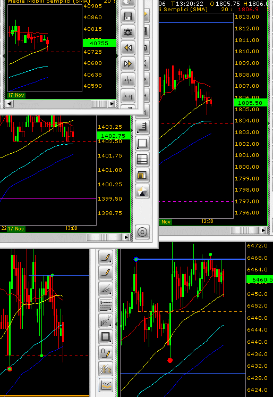The image size is (273, 397).
Task: Click the yellow rewind double-arrow button
Action: click(x=128, y=47)
